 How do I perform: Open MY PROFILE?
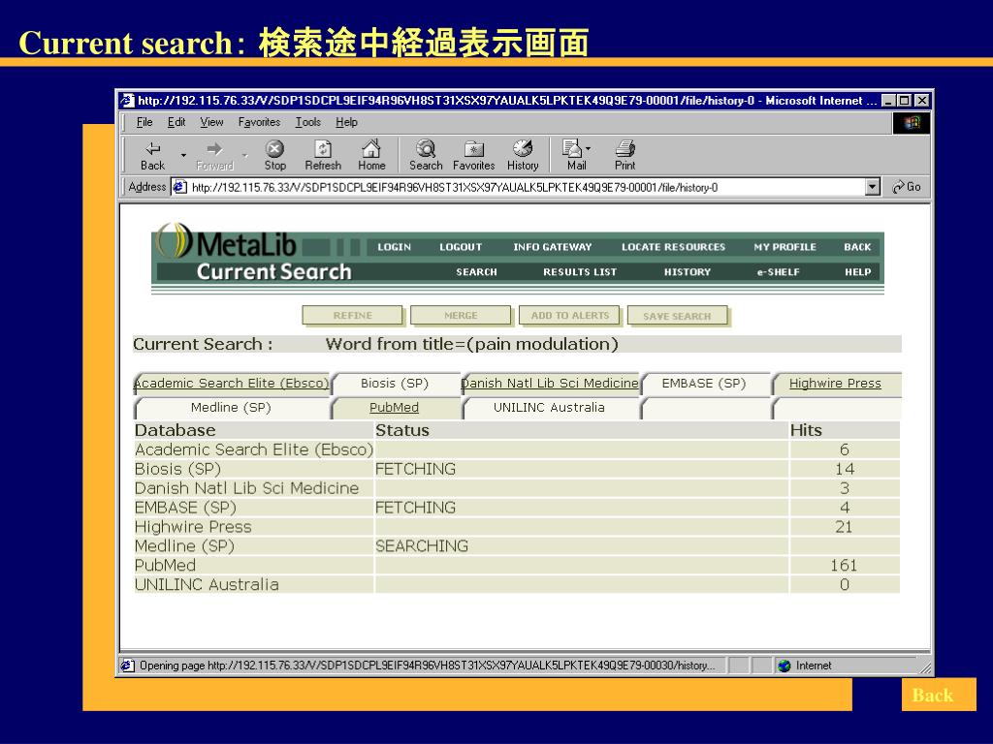[x=785, y=247]
